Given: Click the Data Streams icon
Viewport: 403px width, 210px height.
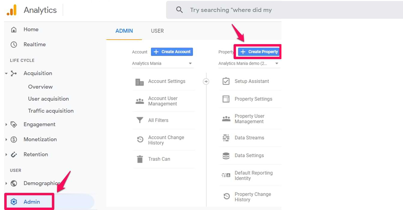Looking at the screenshot, I should coord(226,138).
